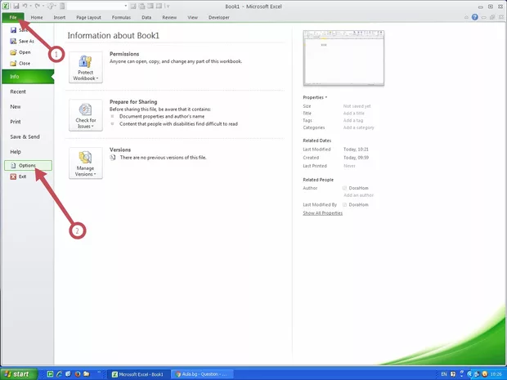Viewport: 507px width, 380px height.
Task: Expand the Properties dropdown arrow
Action: (x=326, y=97)
